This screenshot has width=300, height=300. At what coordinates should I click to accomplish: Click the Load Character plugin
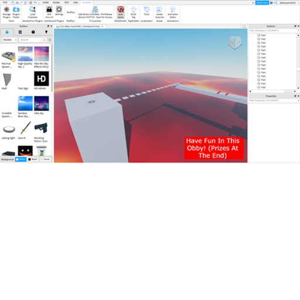tap(32, 12)
